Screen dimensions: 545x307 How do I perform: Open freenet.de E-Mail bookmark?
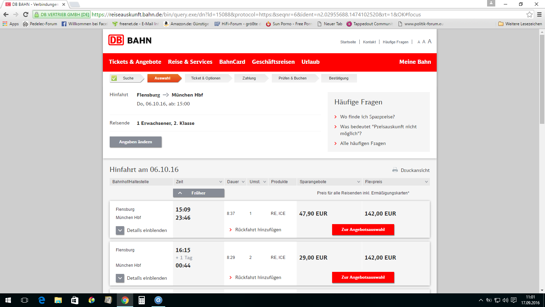136,24
